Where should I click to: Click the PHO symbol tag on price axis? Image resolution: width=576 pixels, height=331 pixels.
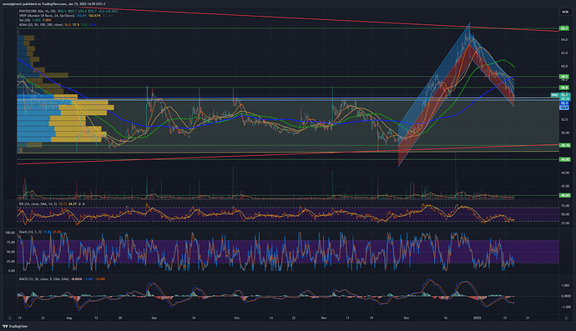[x=554, y=95]
